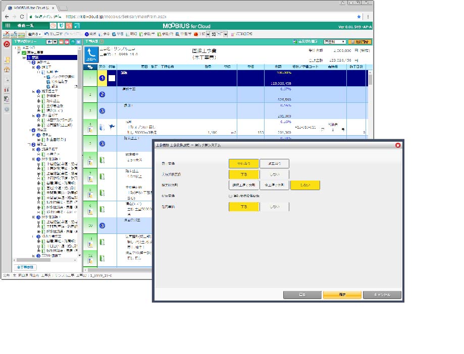Viewport: 464px width, 354px height.
Task: Open the 表示切り替え dropdown
Action: point(334,42)
